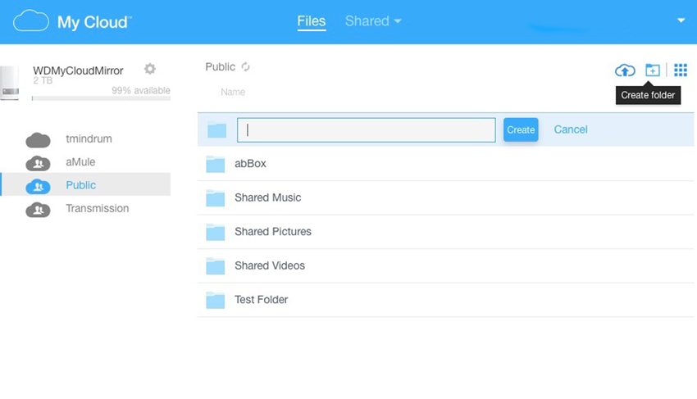The image size is (697, 399).
Task: Click the Shared Pictures folder icon
Action: tap(215, 232)
